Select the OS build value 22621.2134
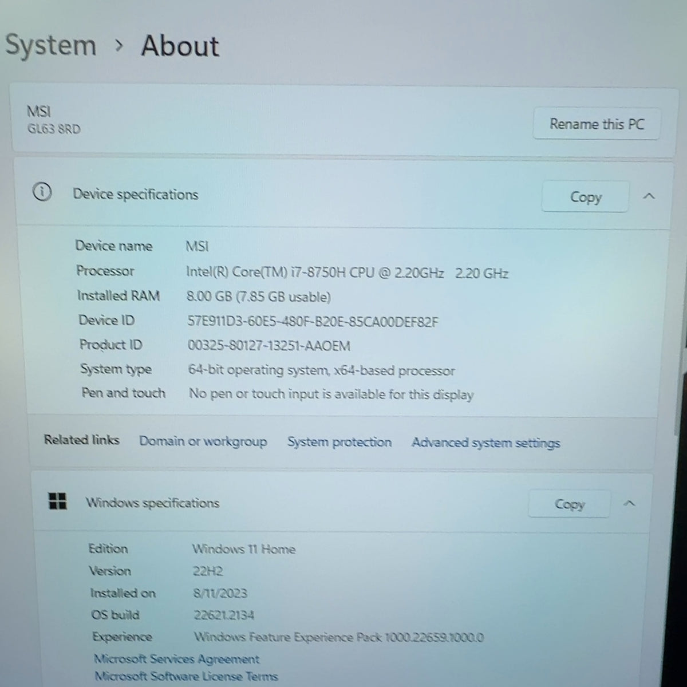 (224, 615)
